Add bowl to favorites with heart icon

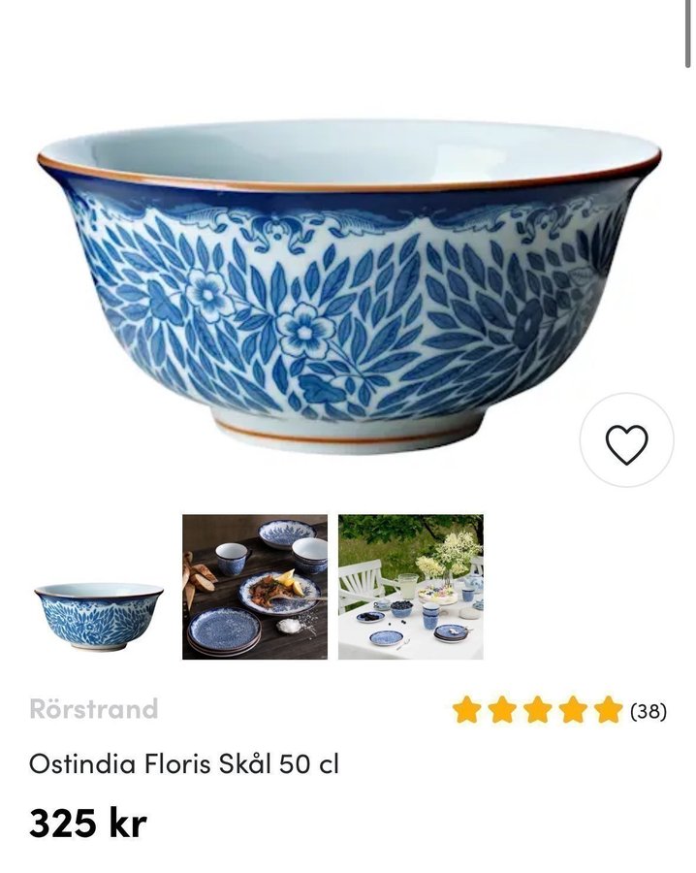click(626, 439)
